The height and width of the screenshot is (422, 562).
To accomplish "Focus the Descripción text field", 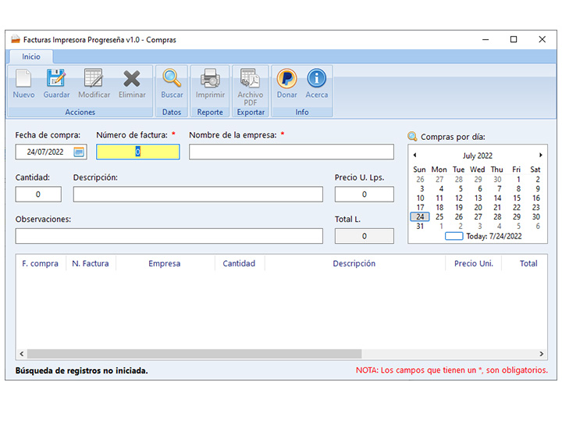I will [197, 195].
